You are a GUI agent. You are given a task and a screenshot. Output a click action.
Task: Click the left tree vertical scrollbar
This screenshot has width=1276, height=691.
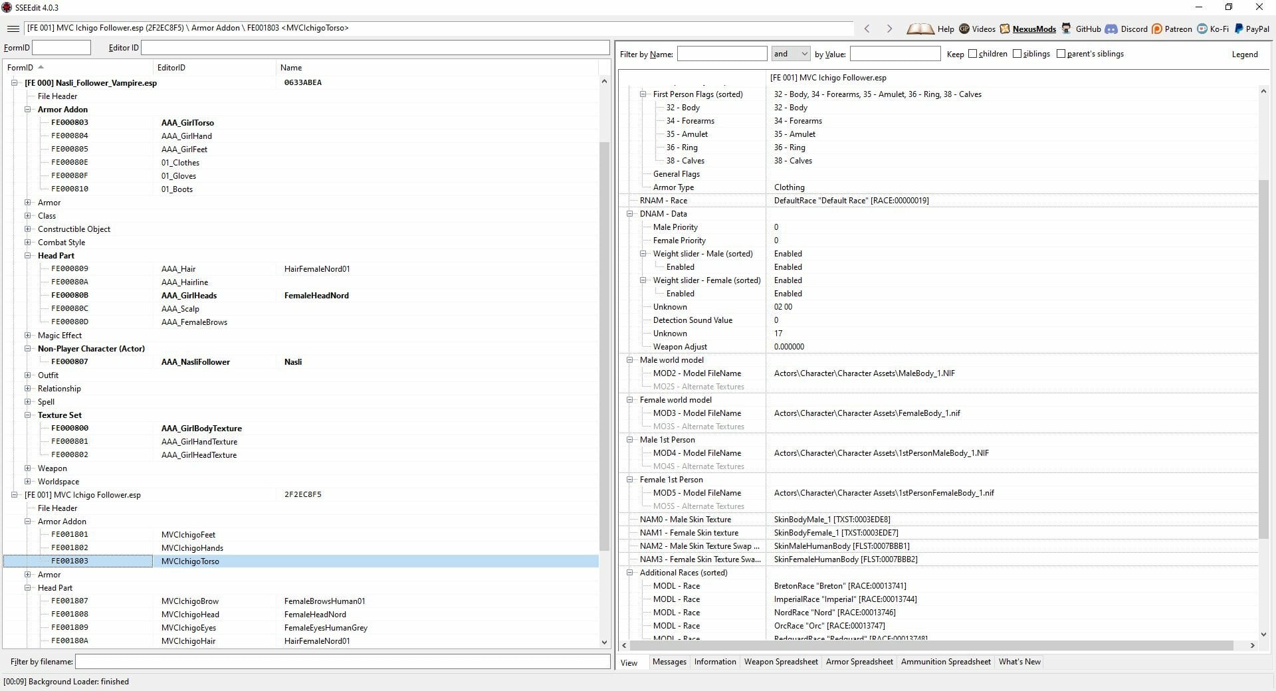pos(604,345)
